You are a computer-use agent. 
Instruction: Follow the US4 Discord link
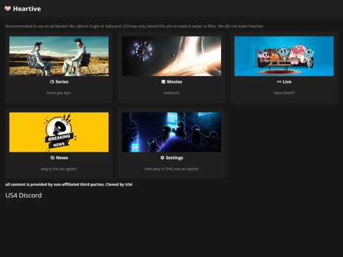click(x=24, y=195)
